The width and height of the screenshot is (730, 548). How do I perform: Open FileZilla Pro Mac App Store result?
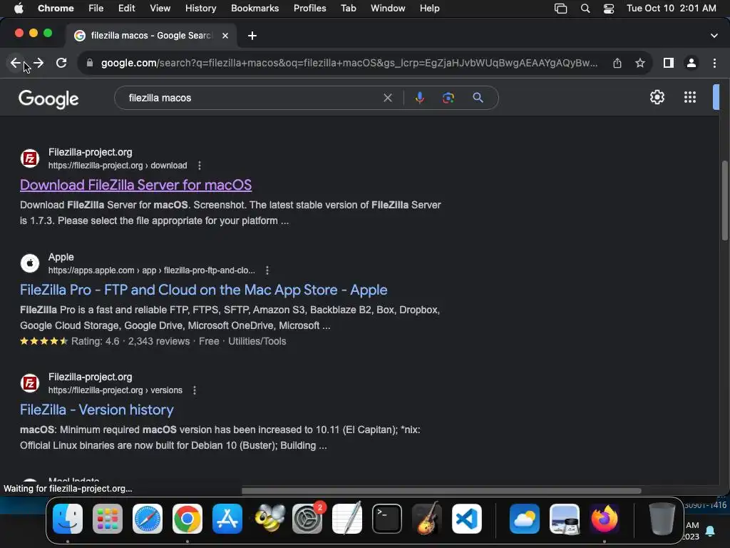(203, 290)
